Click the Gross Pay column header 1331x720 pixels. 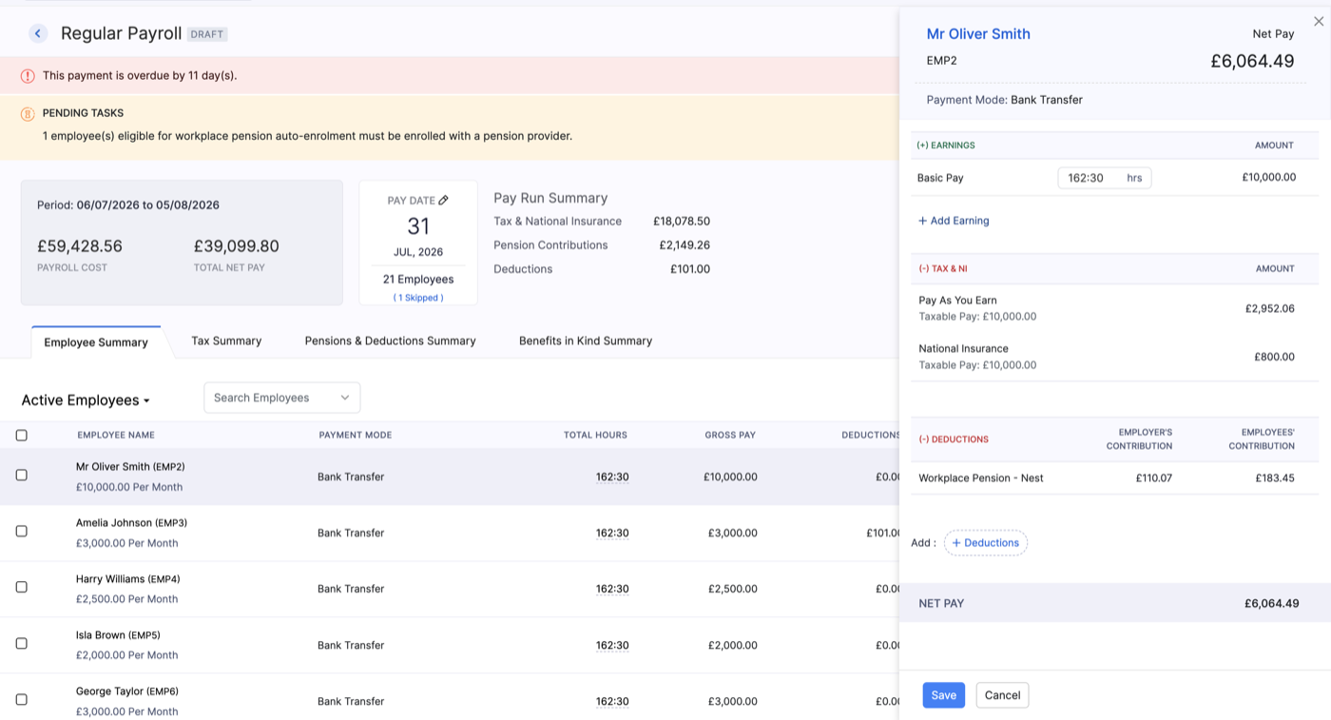730,435
